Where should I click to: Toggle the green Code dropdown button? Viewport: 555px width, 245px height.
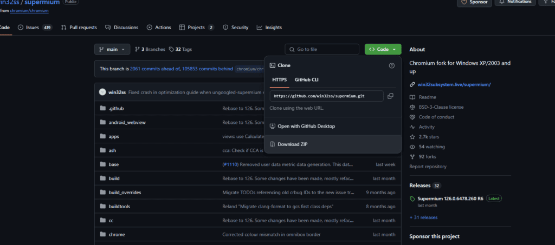[x=383, y=49]
